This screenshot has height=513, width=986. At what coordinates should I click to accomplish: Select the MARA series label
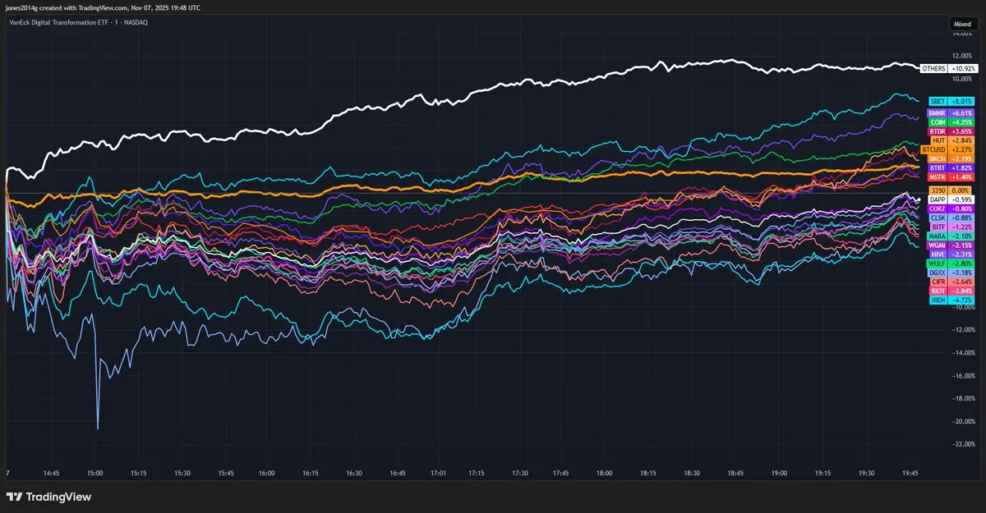pos(938,236)
